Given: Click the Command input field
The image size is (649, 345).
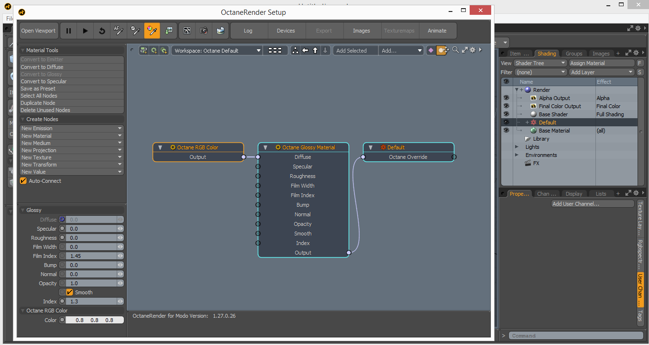Looking at the screenshot, I should (576, 335).
